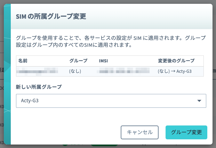This screenshot has width=216, height=148.
Task: Click the IMSI column header
Action: tap(103, 61)
